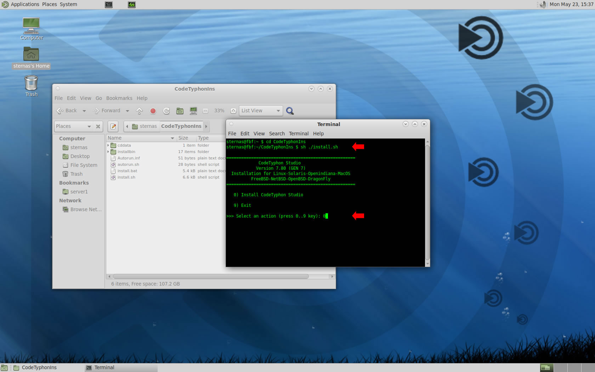Screen dimensions: 595x372
Task: Sort by Size column header
Action: (186, 138)
